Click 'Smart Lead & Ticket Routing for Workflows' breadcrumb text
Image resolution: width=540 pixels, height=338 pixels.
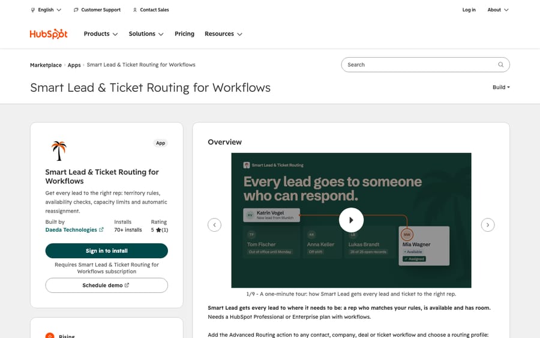point(141,64)
